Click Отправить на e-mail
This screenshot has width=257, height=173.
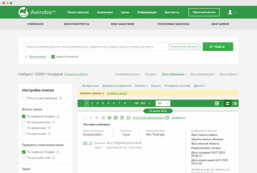click(177, 86)
